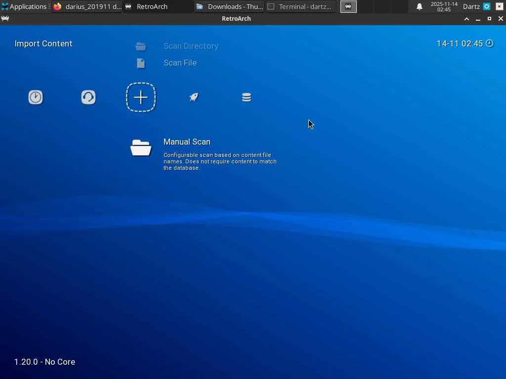The height and width of the screenshot is (379, 506).
Task: Click the red close icon in system tray
Action: click(499, 6)
